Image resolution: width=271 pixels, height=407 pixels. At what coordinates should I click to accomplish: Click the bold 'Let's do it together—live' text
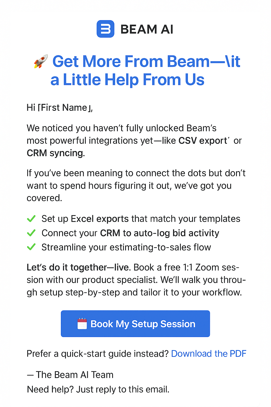point(79,268)
